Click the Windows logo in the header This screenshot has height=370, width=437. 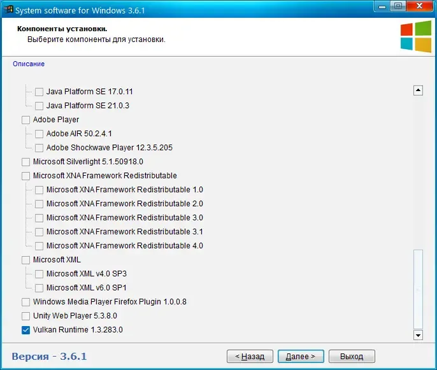point(416,36)
